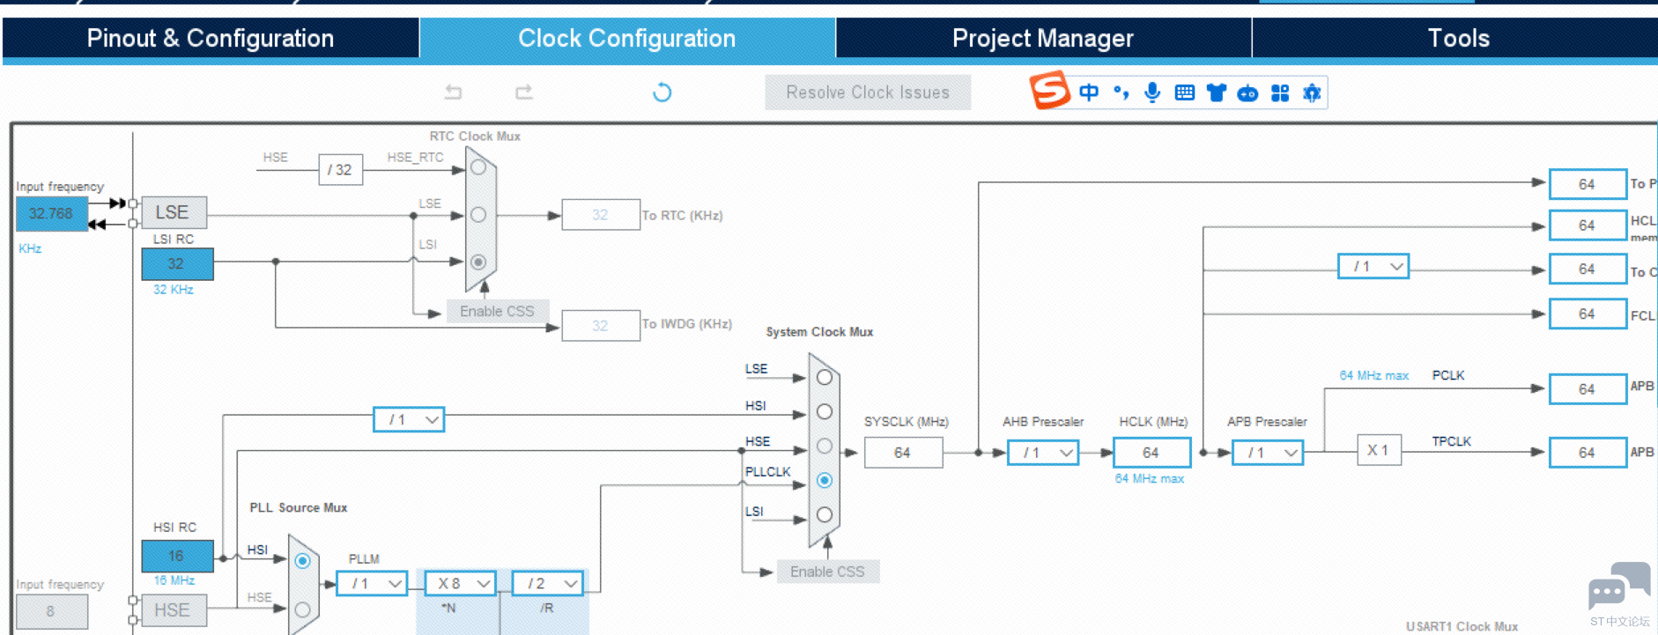
Task: Click Enable CSS under RTC Clock Mux
Action: point(497,311)
